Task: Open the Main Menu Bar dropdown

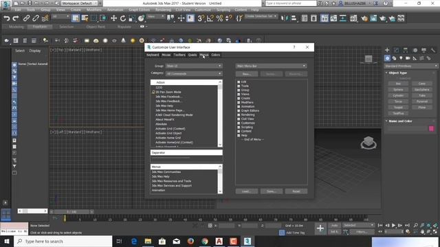Action: (x=271, y=66)
